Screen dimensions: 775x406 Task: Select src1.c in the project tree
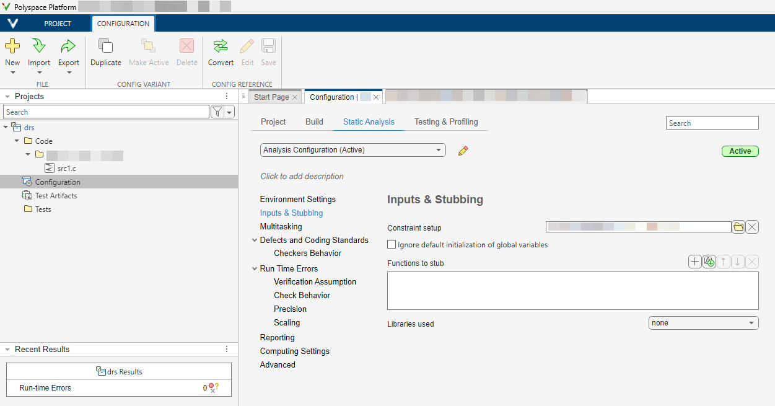pos(66,169)
